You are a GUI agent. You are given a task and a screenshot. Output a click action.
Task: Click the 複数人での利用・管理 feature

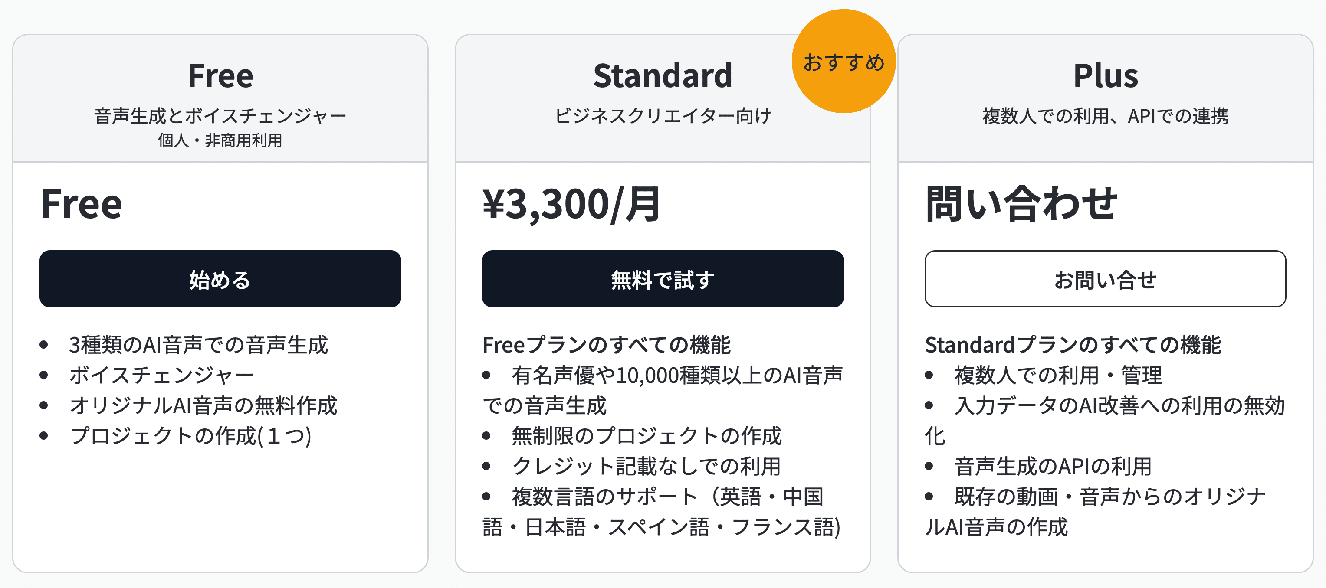pos(1058,375)
